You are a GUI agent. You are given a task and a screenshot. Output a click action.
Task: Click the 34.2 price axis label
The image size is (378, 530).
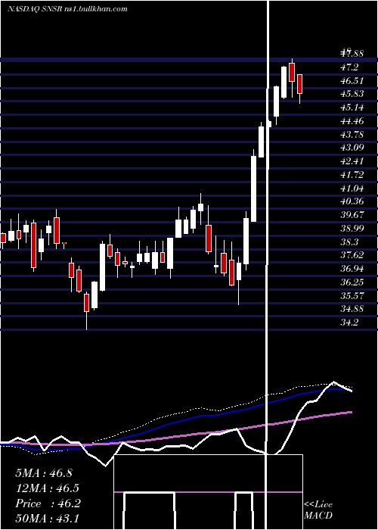[x=349, y=323]
